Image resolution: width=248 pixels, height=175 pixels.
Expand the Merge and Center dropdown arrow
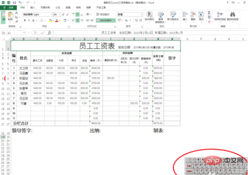click(x=114, y=20)
